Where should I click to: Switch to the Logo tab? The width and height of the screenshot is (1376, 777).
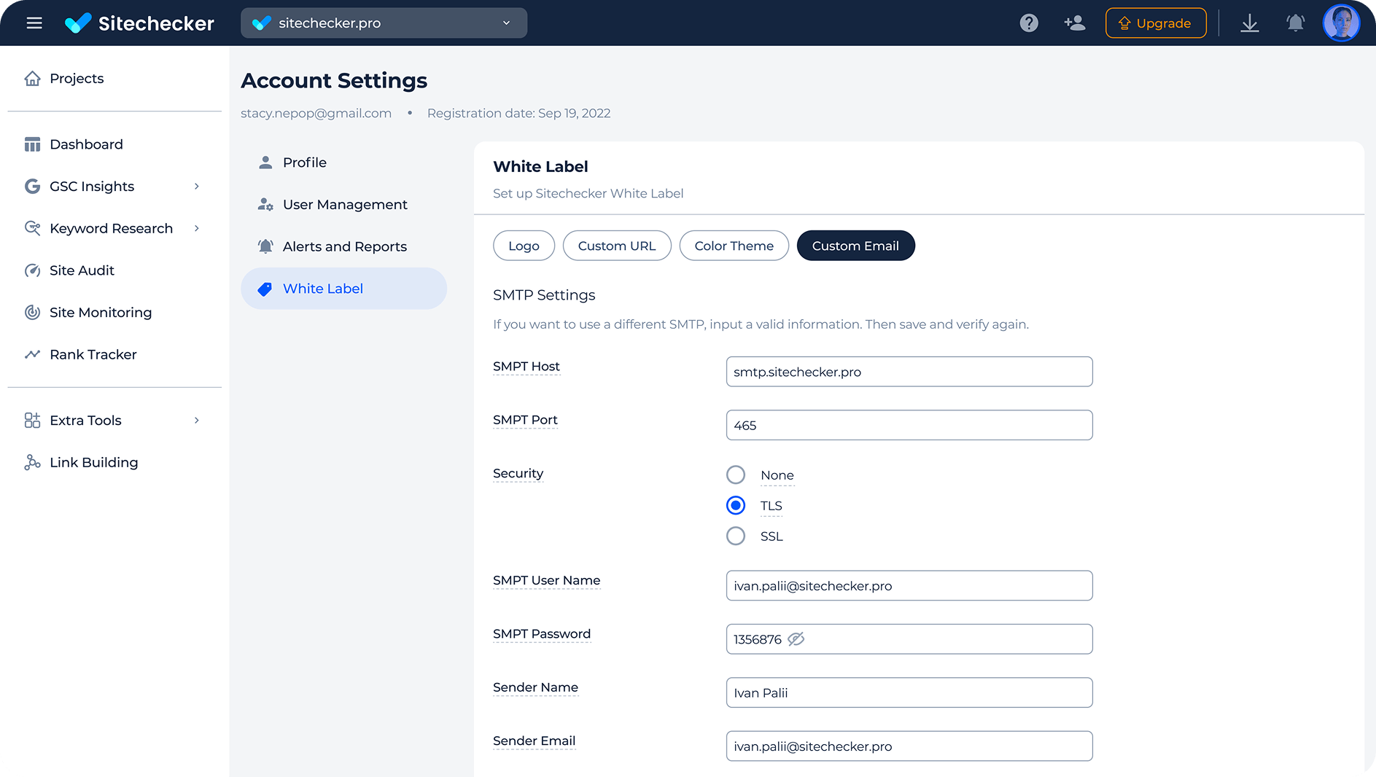[x=524, y=246]
